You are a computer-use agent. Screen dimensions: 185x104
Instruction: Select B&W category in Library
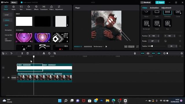click(x=7, y=25)
